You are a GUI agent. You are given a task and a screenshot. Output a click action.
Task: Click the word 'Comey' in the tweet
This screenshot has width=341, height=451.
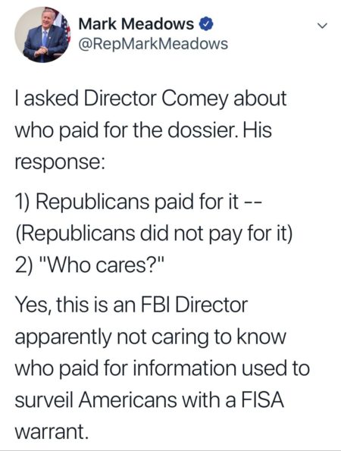196,100
